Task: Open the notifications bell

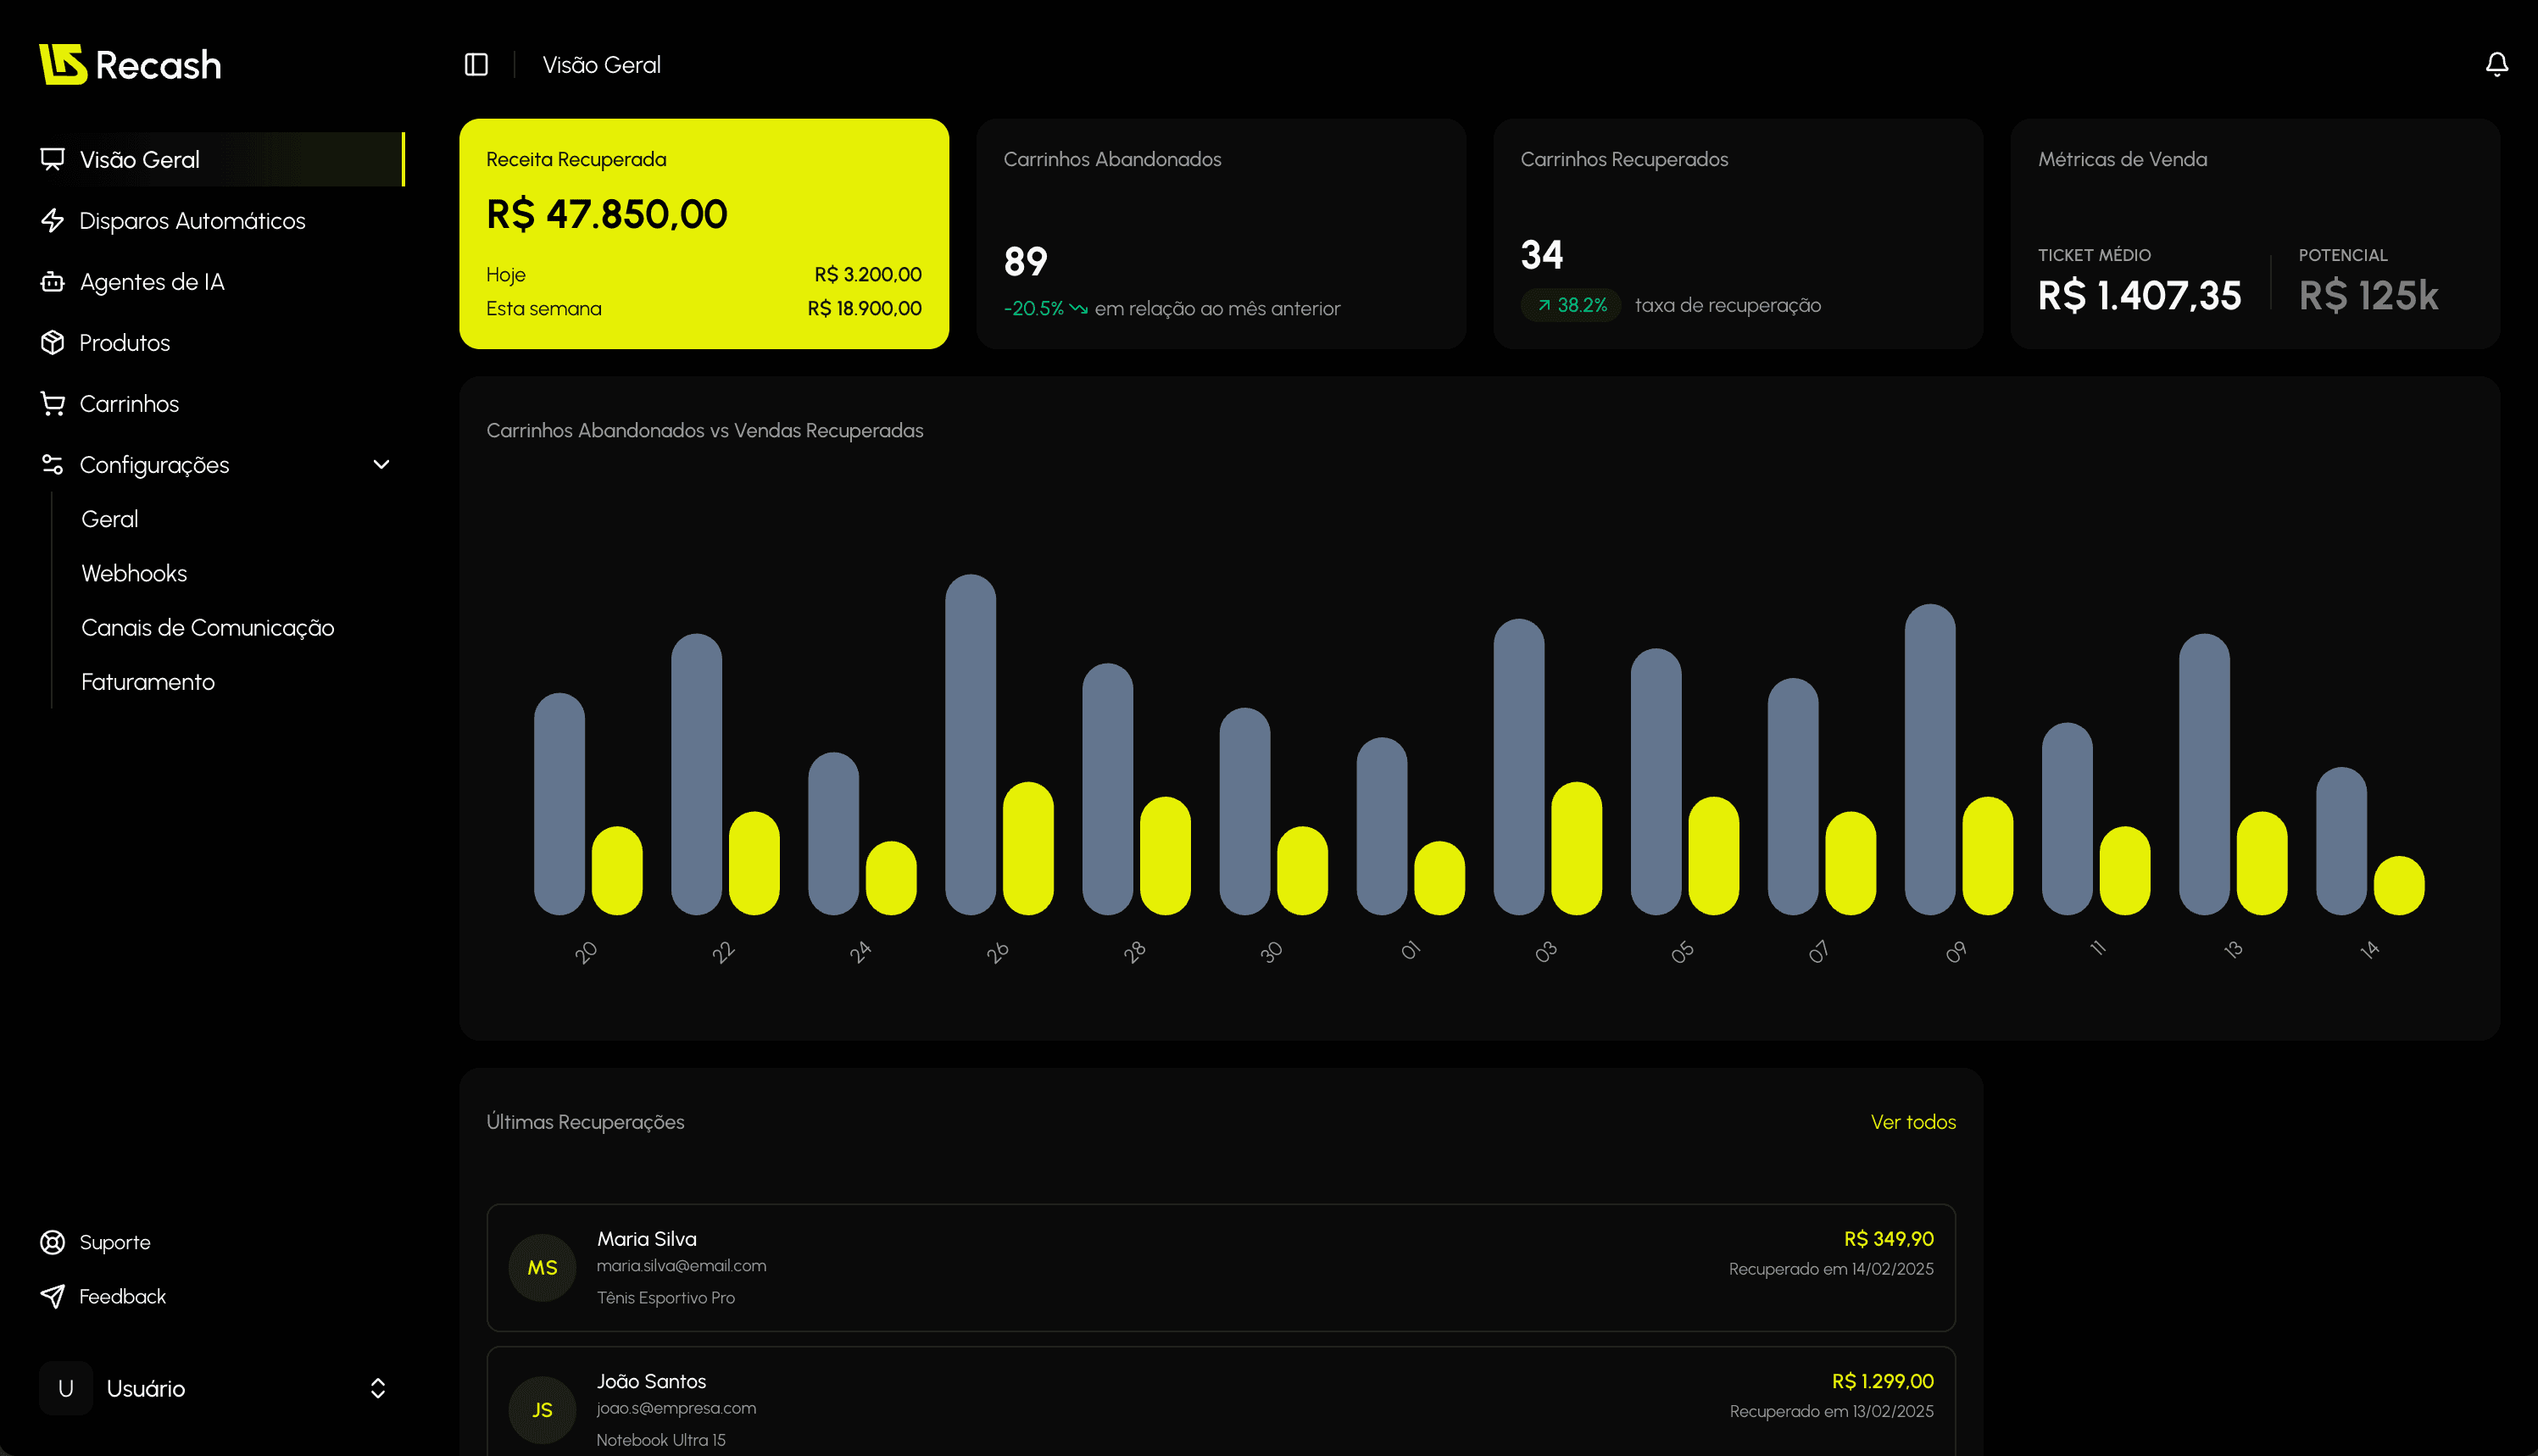Action: coord(2496,63)
